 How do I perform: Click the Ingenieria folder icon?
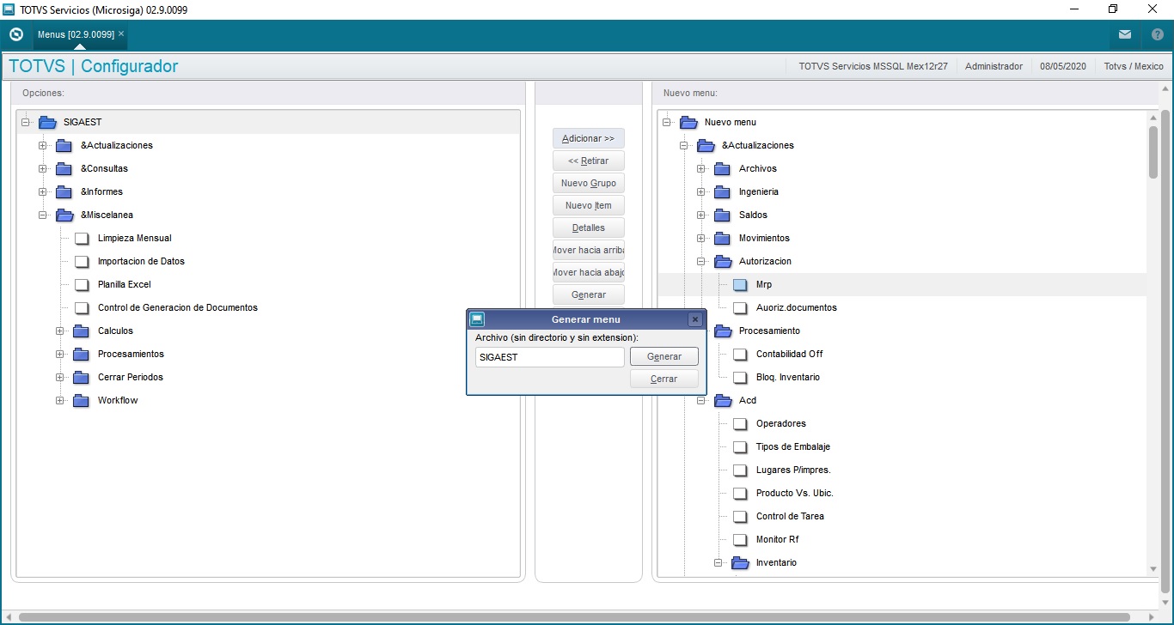tap(723, 191)
